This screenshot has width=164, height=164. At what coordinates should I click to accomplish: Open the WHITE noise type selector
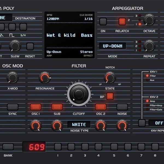tap(79, 124)
